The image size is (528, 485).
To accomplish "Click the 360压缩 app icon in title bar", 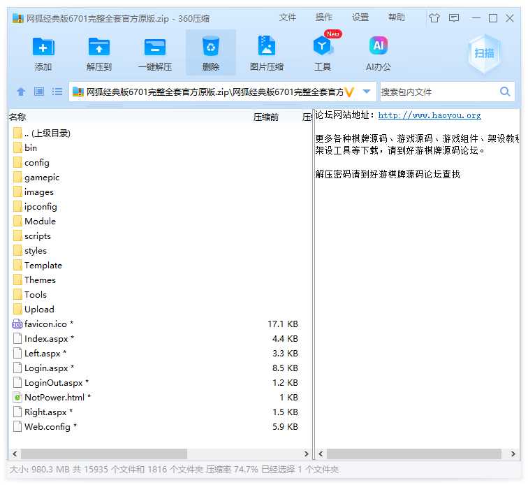I will pyautogui.click(x=18, y=18).
